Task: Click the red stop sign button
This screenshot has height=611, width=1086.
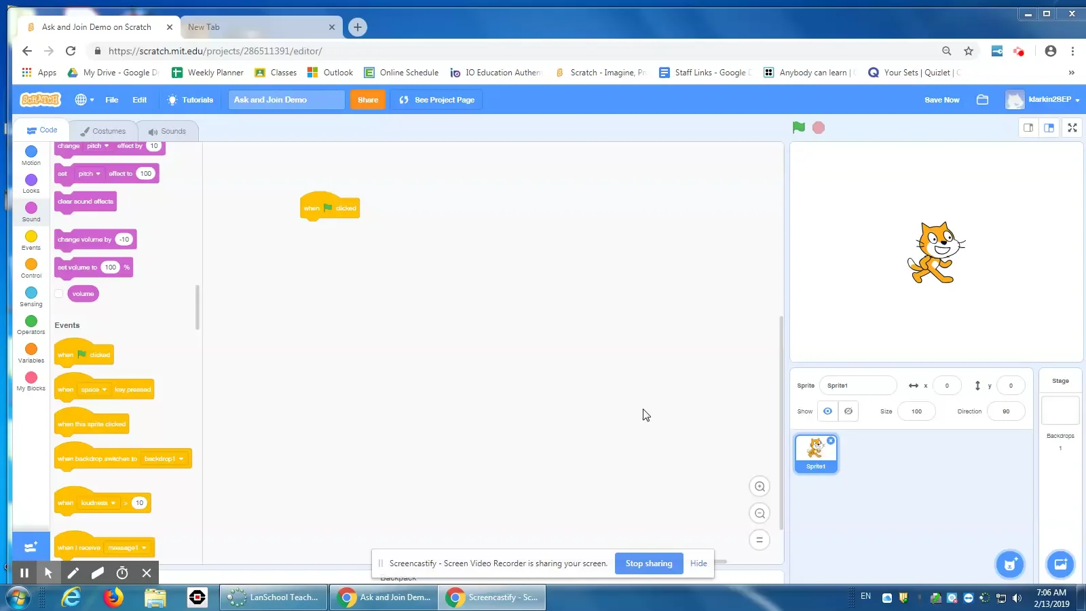Action: click(x=819, y=128)
